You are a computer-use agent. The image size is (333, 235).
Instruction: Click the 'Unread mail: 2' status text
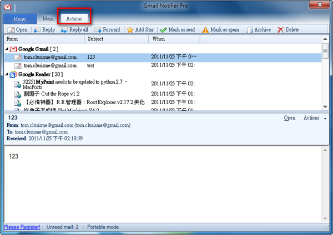62,227
